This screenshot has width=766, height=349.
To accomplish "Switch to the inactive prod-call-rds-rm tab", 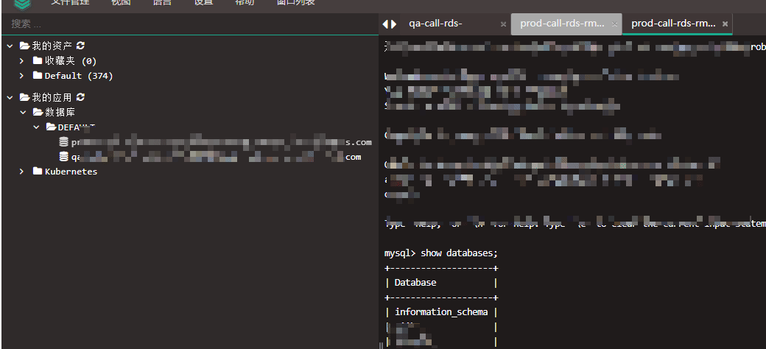I will coord(562,24).
